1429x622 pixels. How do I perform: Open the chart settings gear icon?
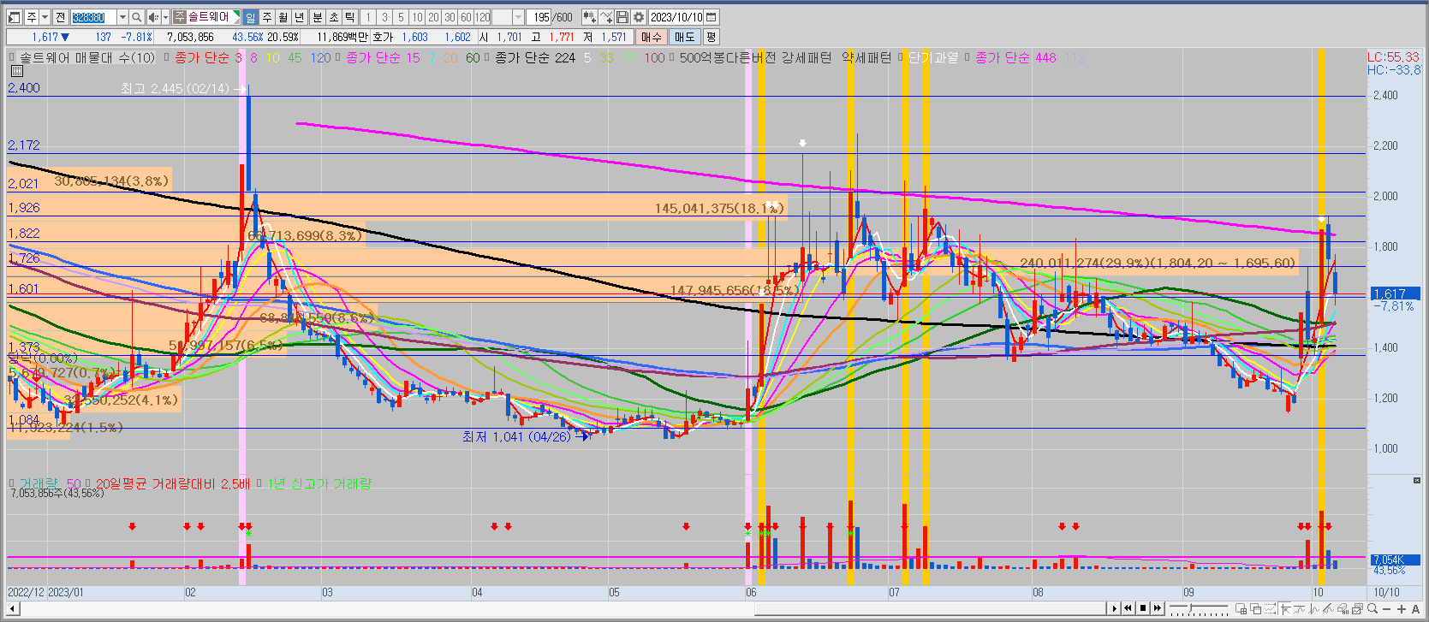click(638, 17)
